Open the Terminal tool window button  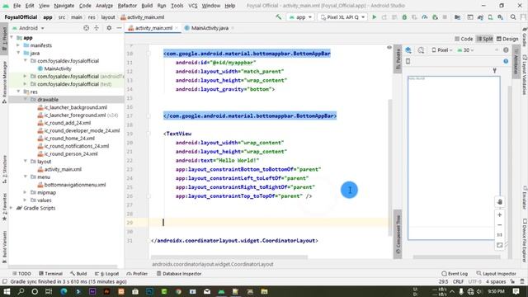pos(50,273)
